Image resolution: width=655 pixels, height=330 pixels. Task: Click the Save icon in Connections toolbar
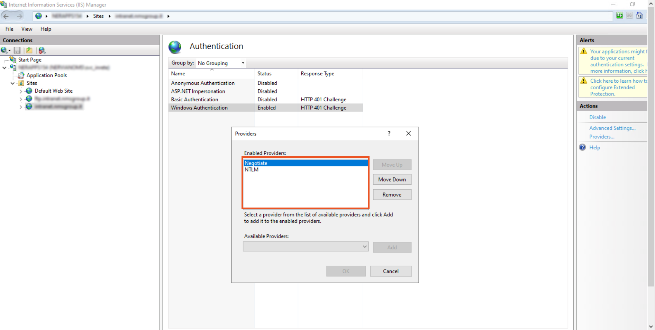point(17,51)
